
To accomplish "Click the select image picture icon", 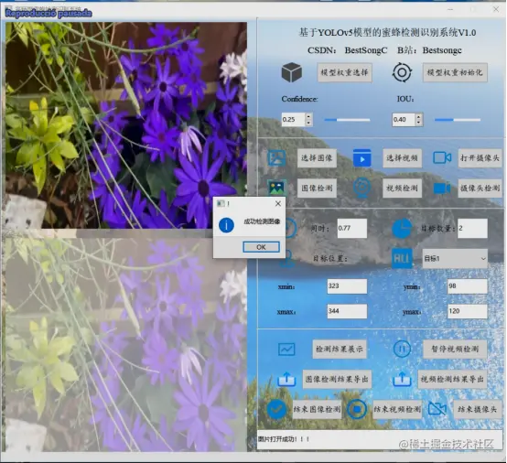I will tap(276, 157).
